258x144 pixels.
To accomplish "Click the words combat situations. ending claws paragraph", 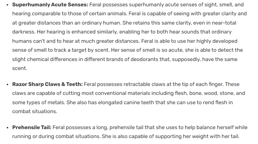I will click(35, 111).
